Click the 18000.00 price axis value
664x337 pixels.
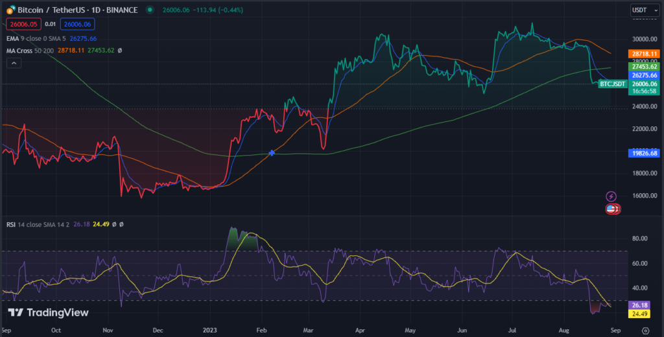point(645,173)
